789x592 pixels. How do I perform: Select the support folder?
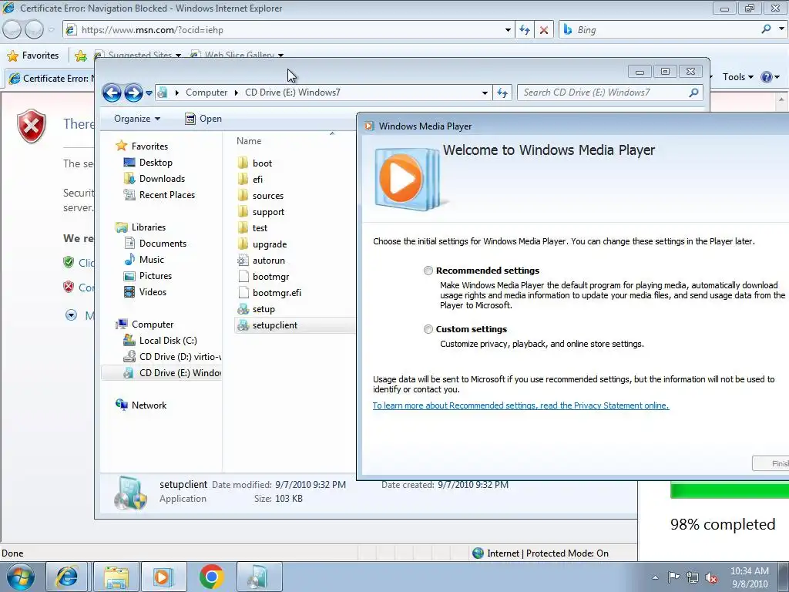[260, 212]
